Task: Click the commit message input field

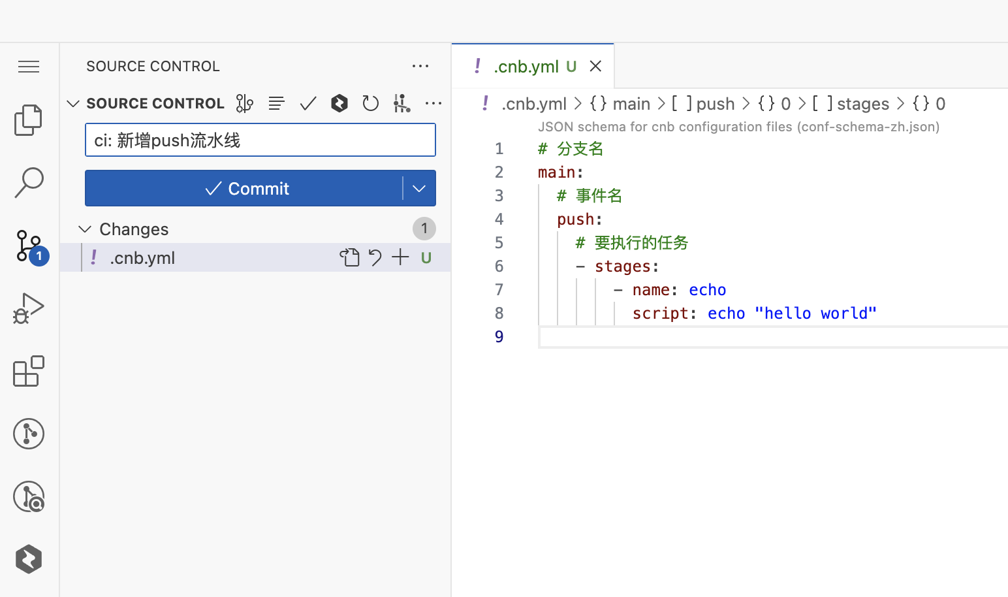Action: (260, 140)
